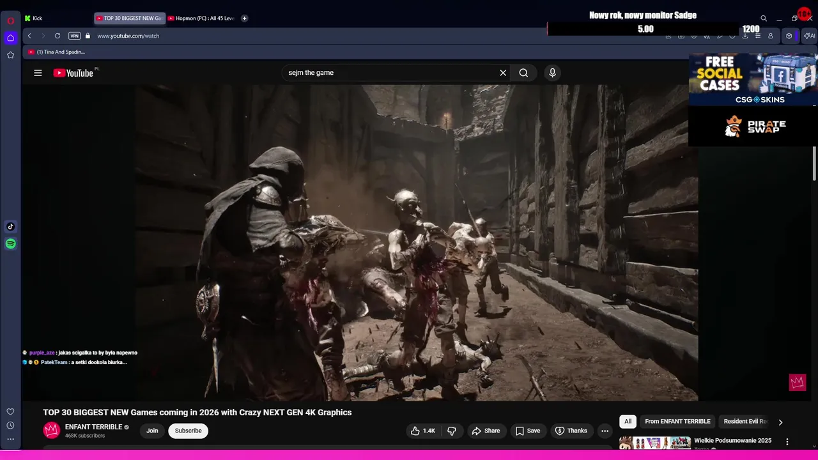The height and width of the screenshot is (460, 818).
Task: Go to the YouTube home logo
Action: click(x=73, y=73)
